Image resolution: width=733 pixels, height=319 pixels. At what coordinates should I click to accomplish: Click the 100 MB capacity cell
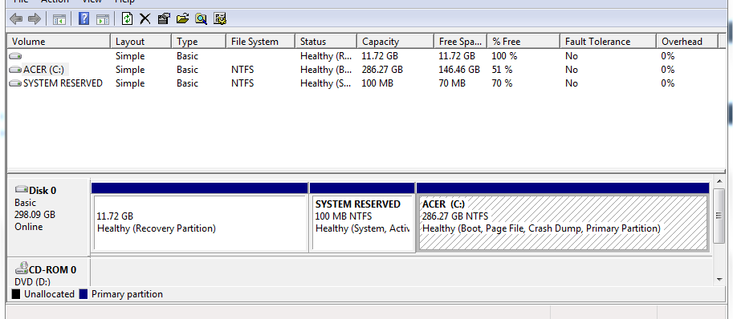377,83
